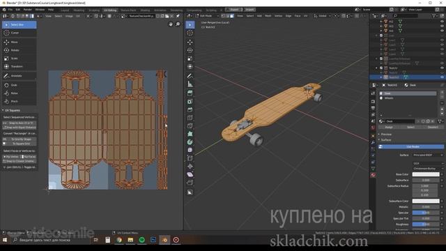The image size is (446, 251).
Task: Open the Mesh menu in 3D viewport header
Action: tap(268, 16)
